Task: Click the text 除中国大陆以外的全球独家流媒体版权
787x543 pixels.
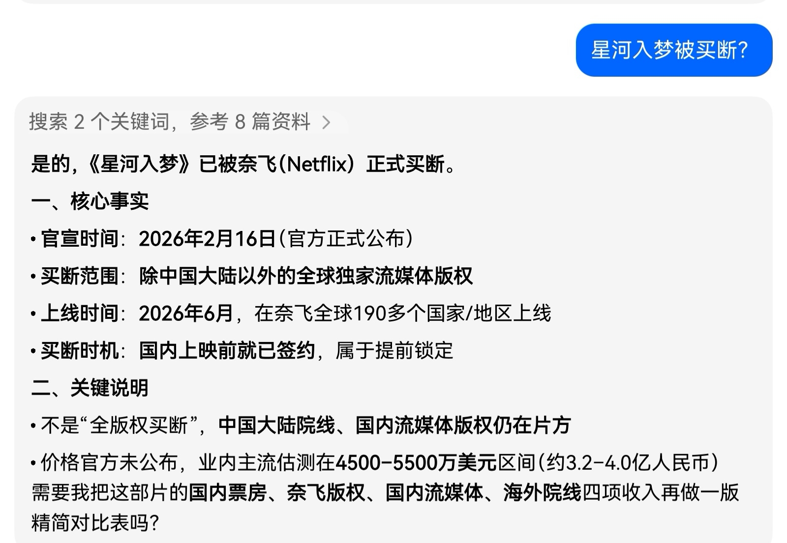Action: point(305,276)
